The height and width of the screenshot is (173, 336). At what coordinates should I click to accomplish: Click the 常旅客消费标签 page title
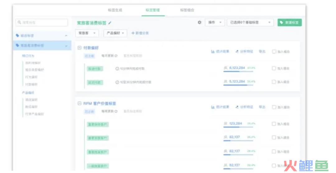pos(92,23)
